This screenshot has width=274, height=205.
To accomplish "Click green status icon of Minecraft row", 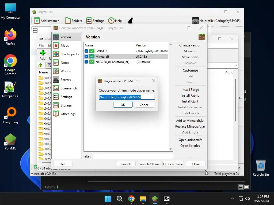I will 92,57.
